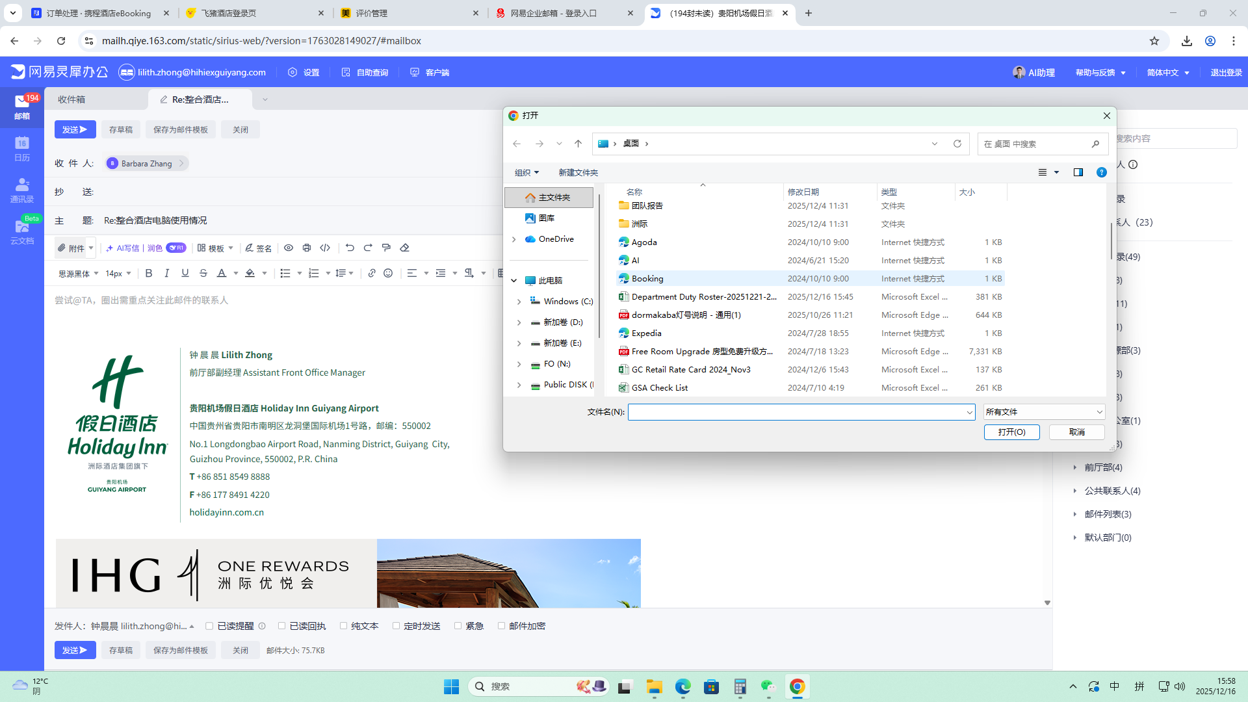Insert a hyperlink with the link icon
The height and width of the screenshot is (702, 1248).
pos(371,274)
